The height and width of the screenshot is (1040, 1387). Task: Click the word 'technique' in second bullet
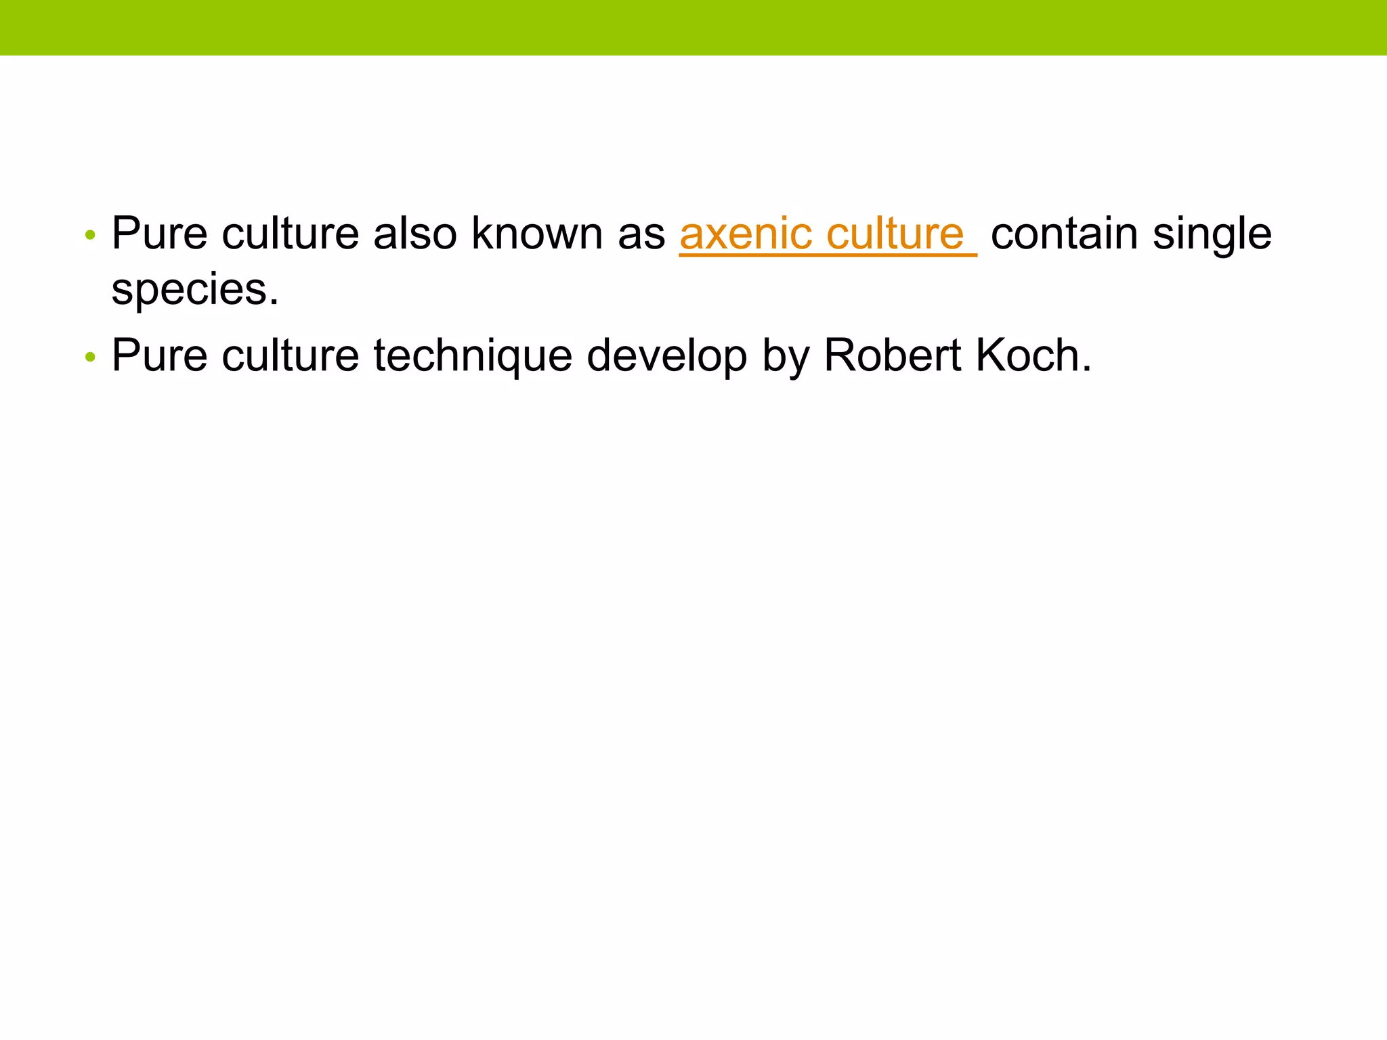pos(473,357)
